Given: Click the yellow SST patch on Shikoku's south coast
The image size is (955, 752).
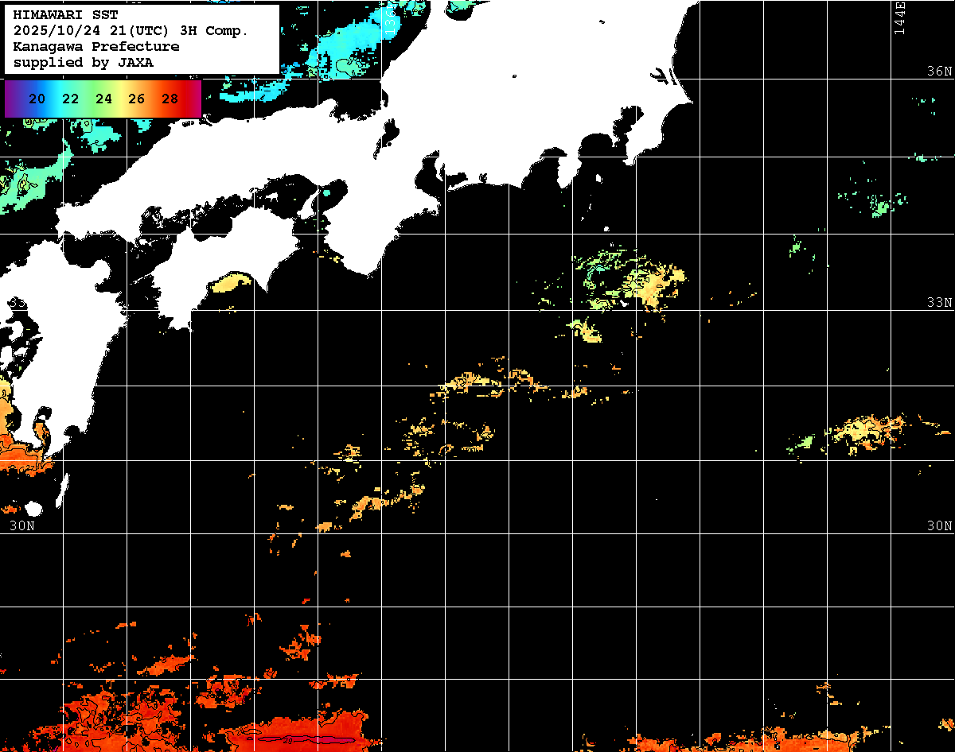Looking at the screenshot, I should point(232,282).
